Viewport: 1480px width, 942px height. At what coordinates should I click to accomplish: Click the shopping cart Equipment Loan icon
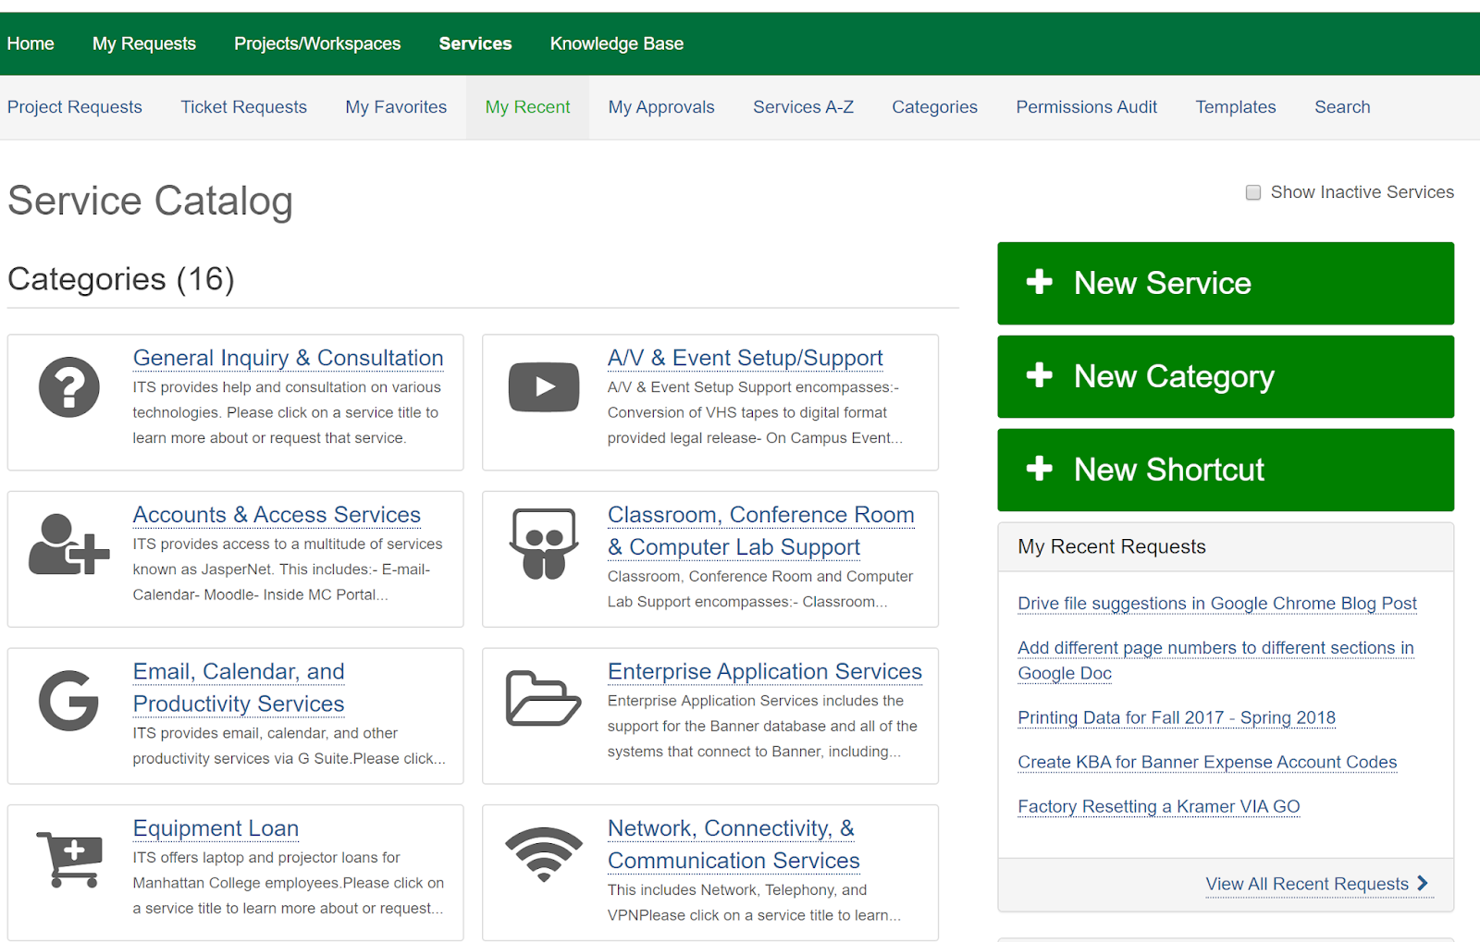click(69, 858)
